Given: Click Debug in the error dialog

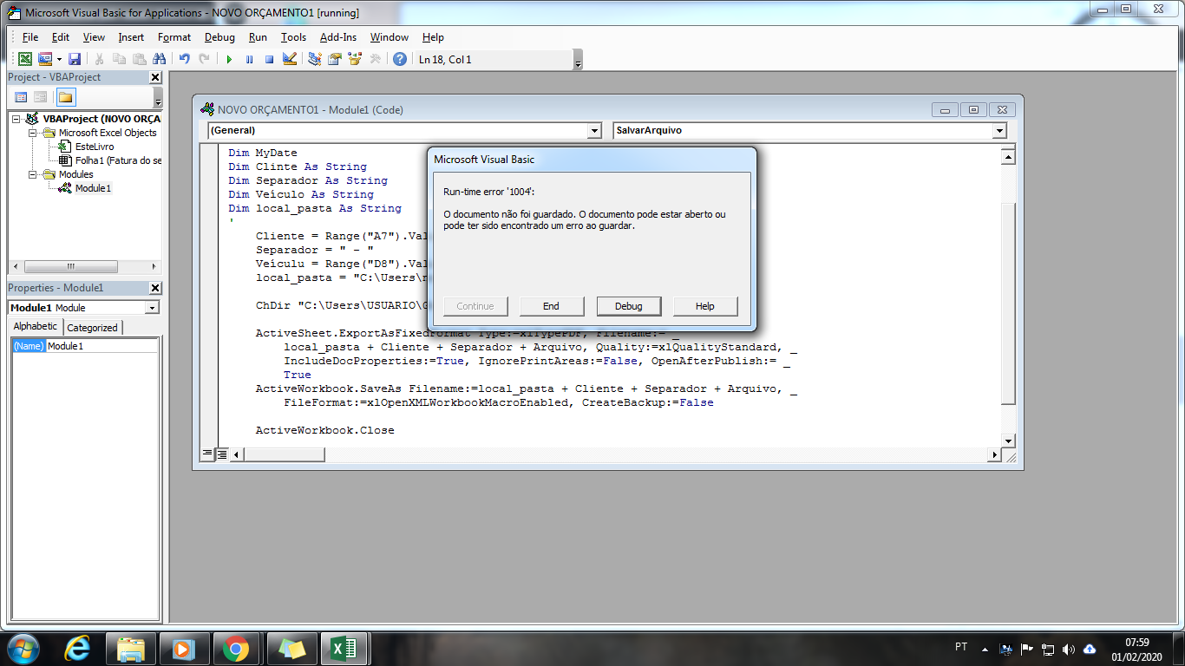Looking at the screenshot, I should coord(629,306).
